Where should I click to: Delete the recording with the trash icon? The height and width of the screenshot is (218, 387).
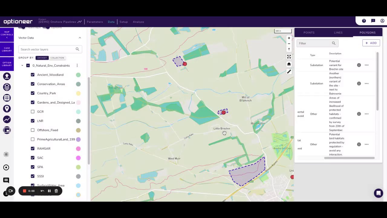click(x=56, y=191)
